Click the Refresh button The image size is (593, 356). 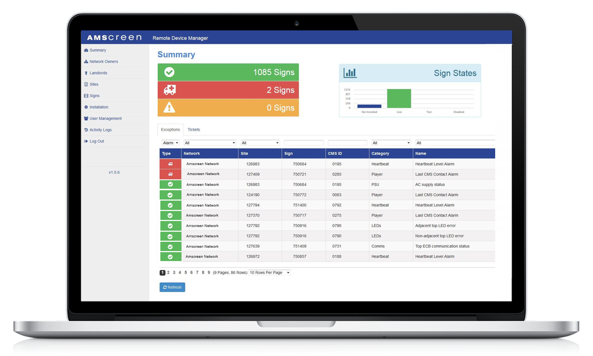click(x=172, y=287)
